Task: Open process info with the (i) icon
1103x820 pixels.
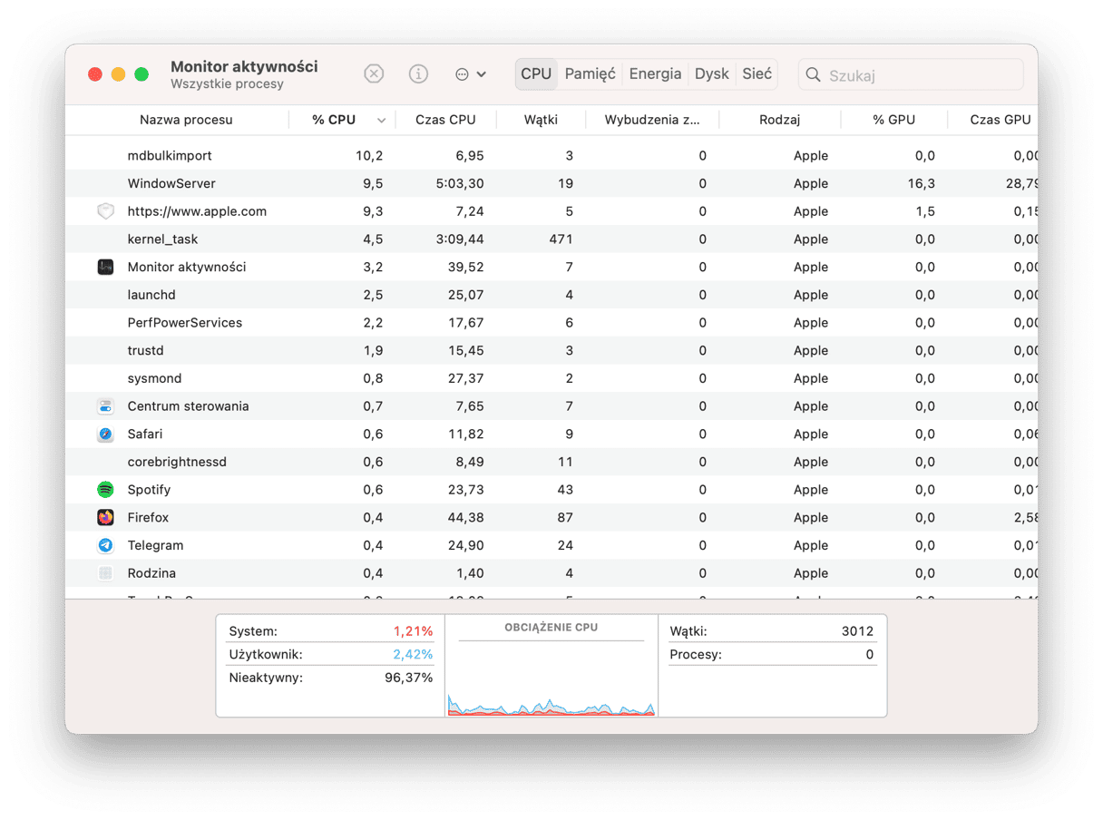Action: (x=418, y=74)
